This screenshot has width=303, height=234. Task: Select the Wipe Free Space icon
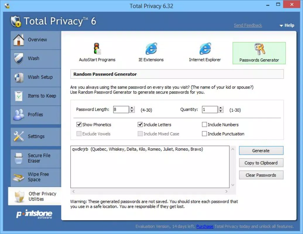(x=18, y=177)
